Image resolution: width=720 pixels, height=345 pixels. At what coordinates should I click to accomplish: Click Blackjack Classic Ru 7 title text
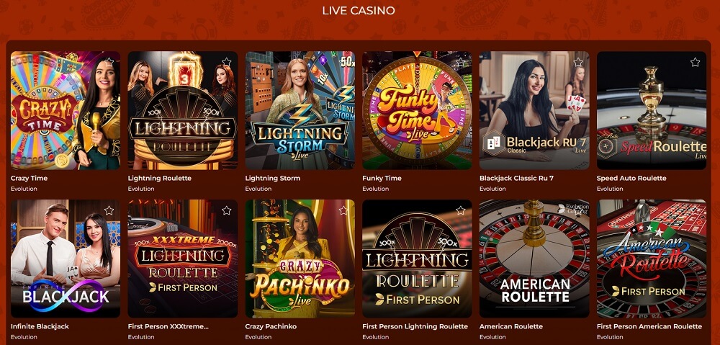point(516,178)
